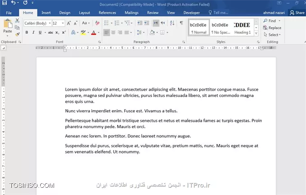Toggle Bold formatting
The width and height of the screenshot is (306, 195).
[27, 32]
